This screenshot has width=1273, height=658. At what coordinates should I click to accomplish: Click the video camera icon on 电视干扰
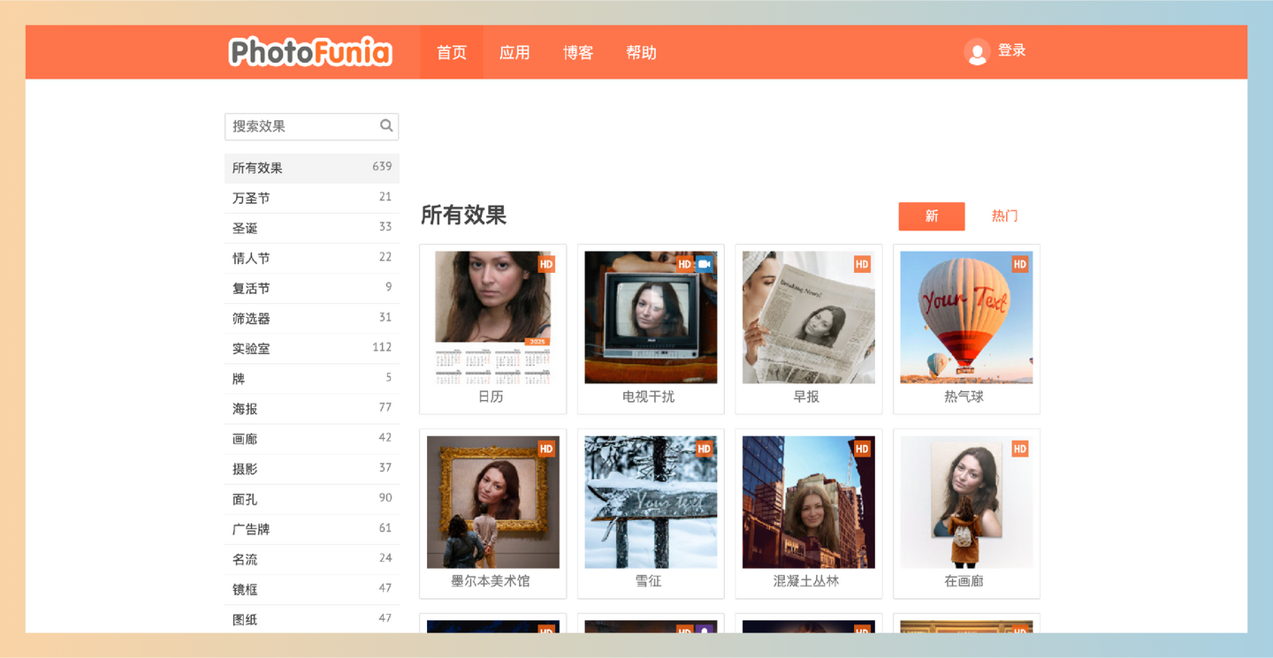[705, 263]
